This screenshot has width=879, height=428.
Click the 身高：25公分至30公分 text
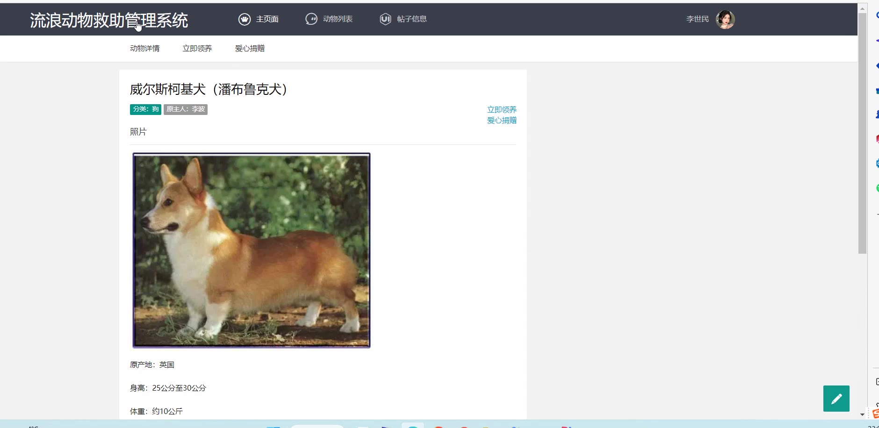coord(168,388)
